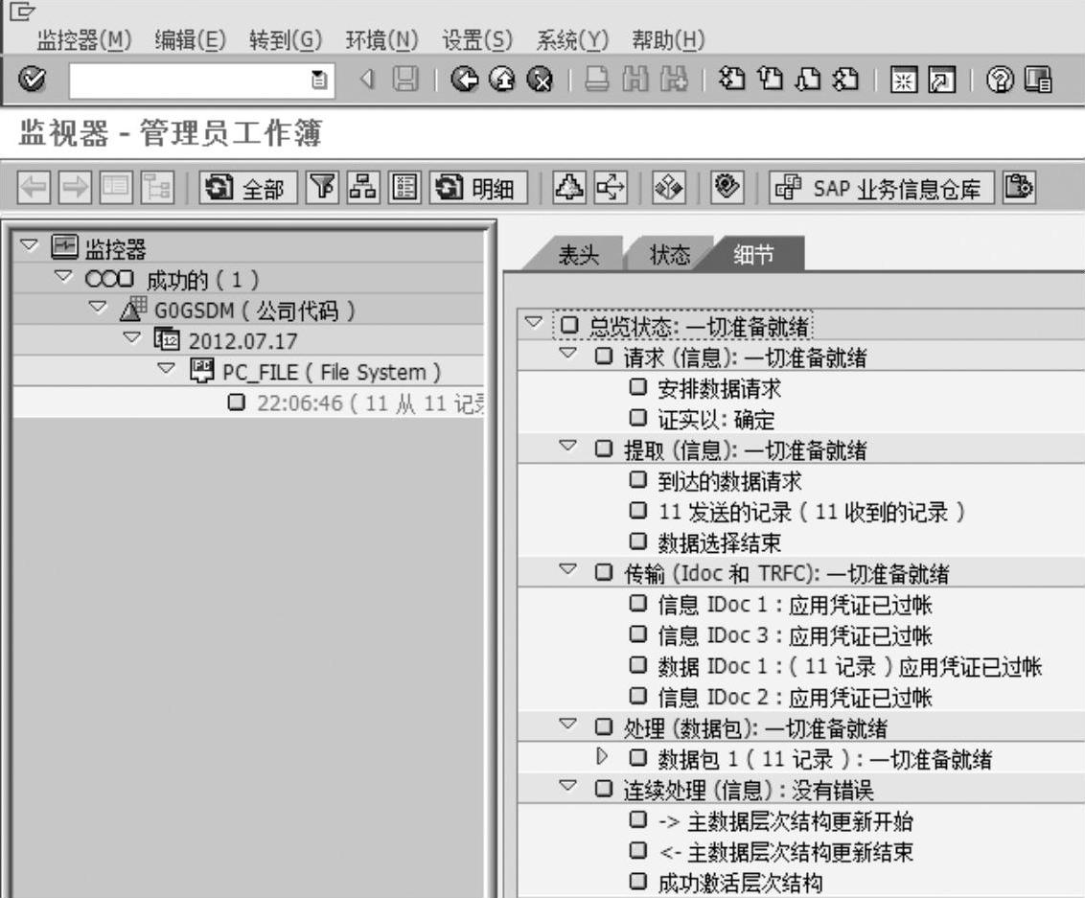The height and width of the screenshot is (898, 1085).
Task: Open the 帮助(H) menu
Action: click(668, 40)
